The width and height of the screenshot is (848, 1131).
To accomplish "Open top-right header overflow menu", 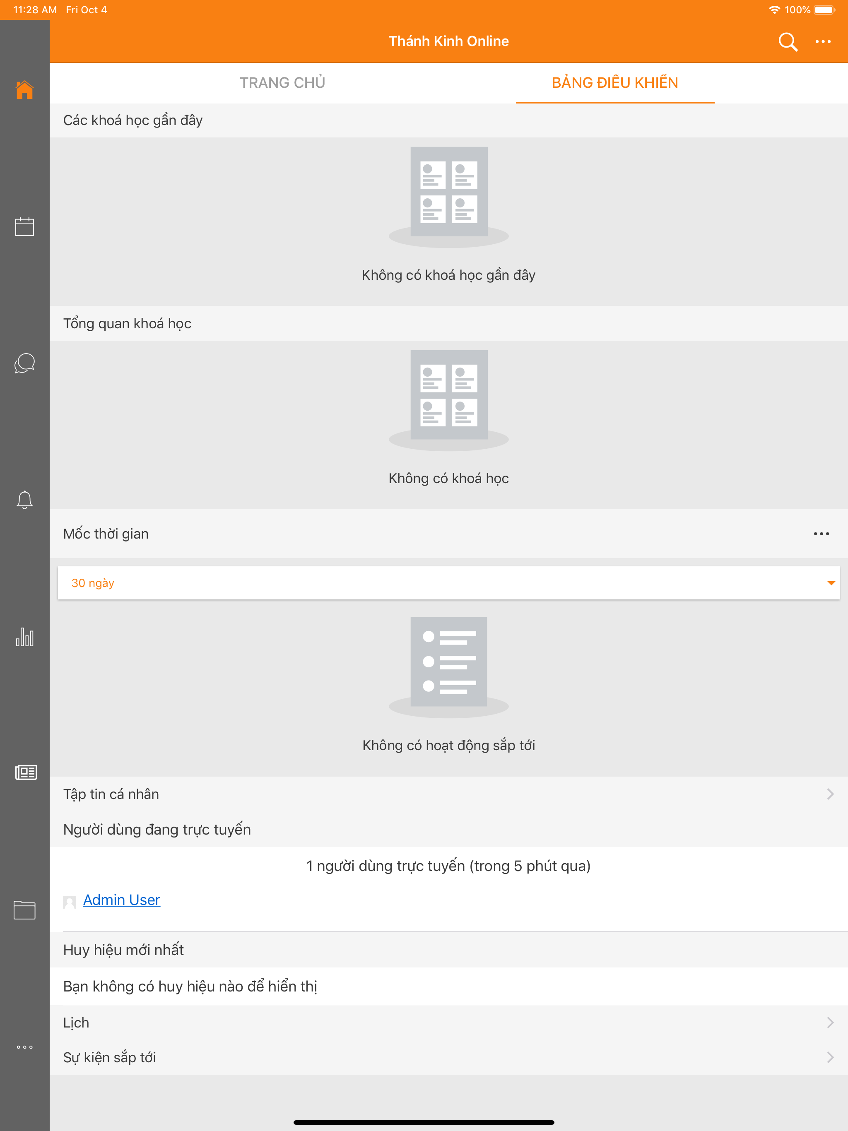I will [823, 41].
